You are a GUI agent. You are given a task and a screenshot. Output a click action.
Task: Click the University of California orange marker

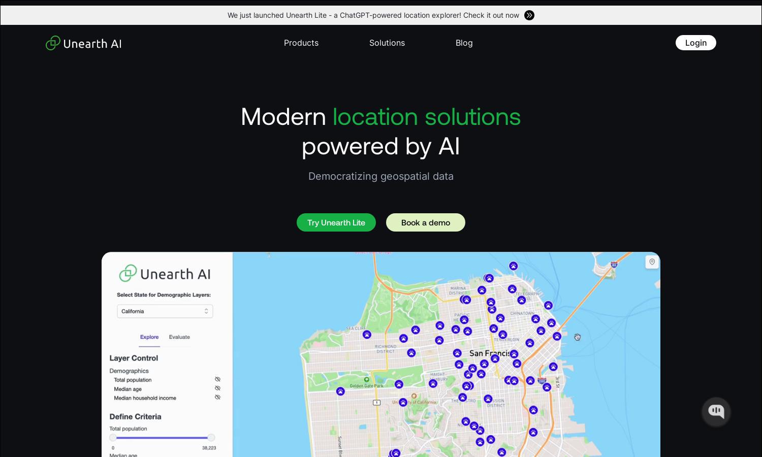[x=414, y=396]
